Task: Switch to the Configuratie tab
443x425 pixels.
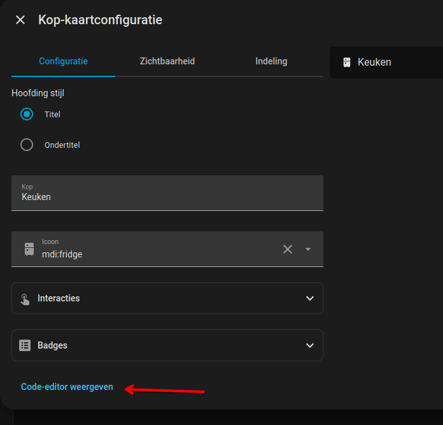Action: click(63, 62)
